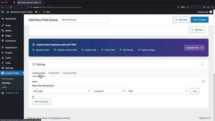Image resolution: width=215 pixels, height=121 pixels.
Task: Click the shield icon in address bar
Action: 28,7
